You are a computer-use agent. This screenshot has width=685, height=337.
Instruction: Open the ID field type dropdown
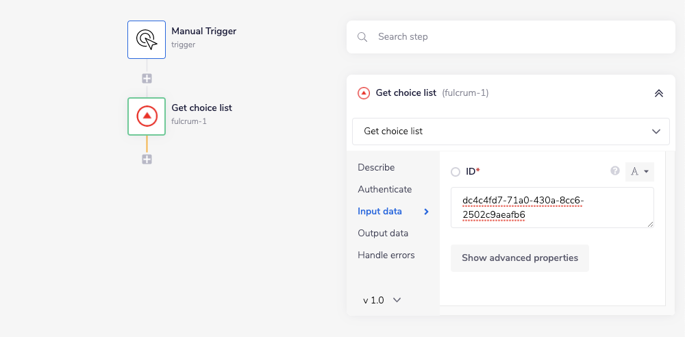point(640,172)
